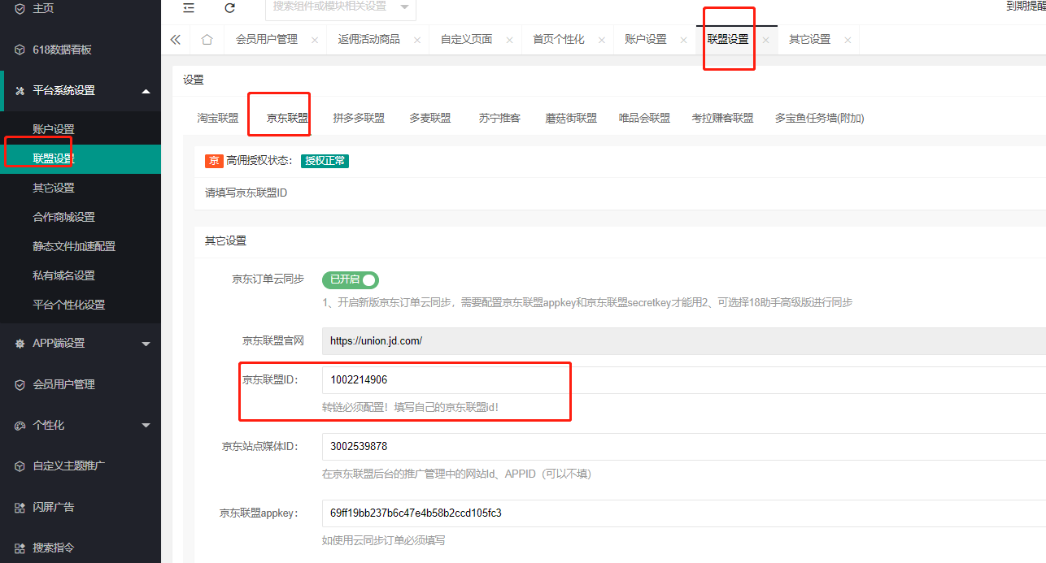This screenshot has width=1046, height=563.
Task: Expand the 个性化 menu arrow
Action: (146, 425)
